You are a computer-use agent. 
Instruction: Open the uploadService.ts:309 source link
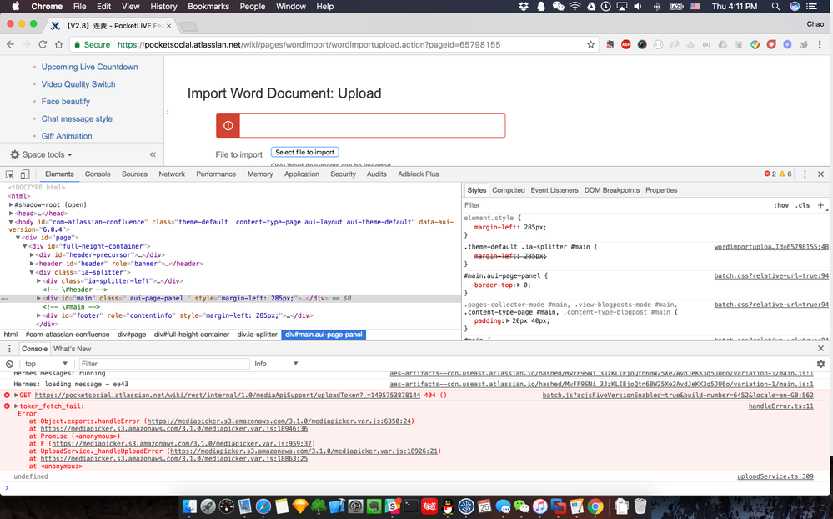coord(775,476)
